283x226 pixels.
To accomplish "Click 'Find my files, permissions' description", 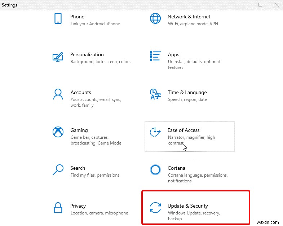I will 95,175.
